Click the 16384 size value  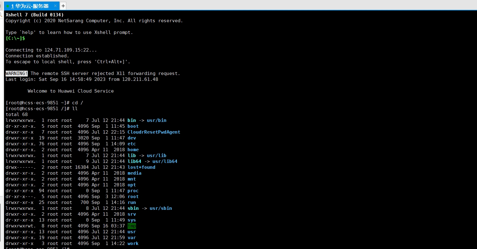[82, 167]
